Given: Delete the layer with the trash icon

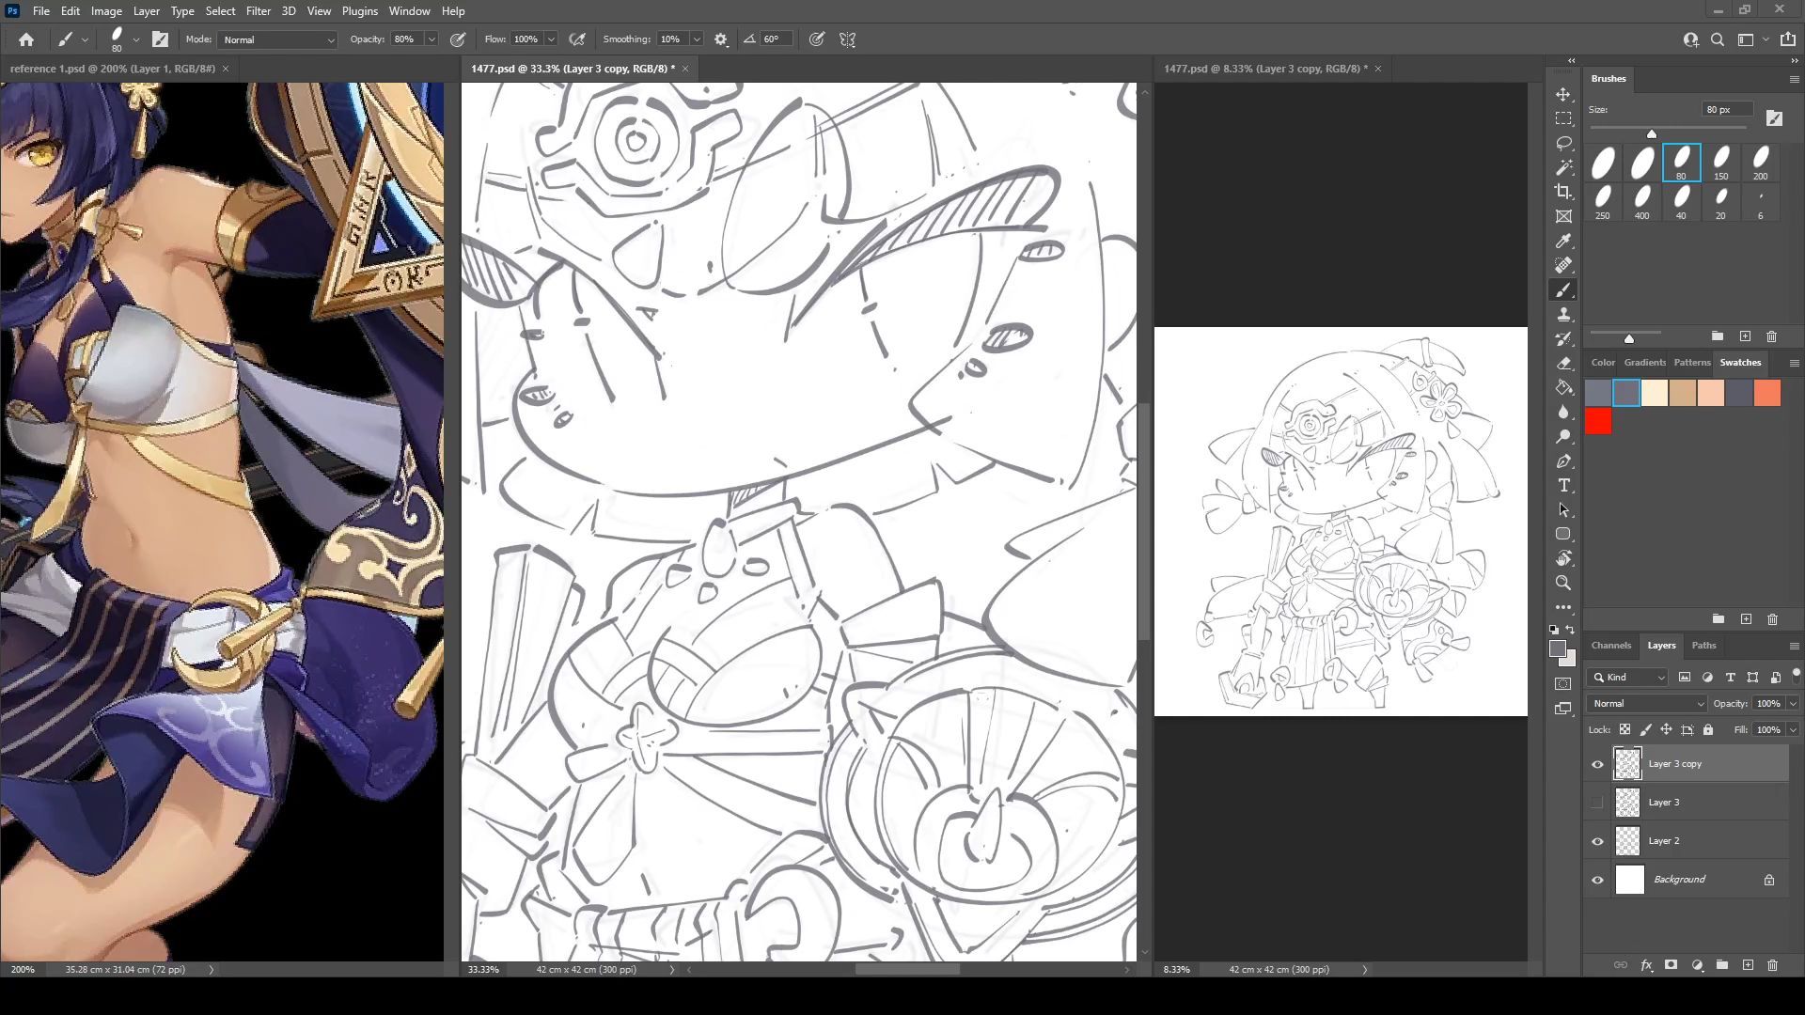Looking at the screenshot, I should point(1772,965).
